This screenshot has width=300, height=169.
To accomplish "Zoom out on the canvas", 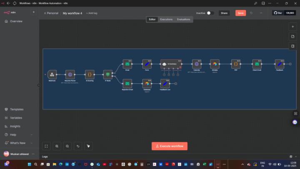I will click(67, 146).
